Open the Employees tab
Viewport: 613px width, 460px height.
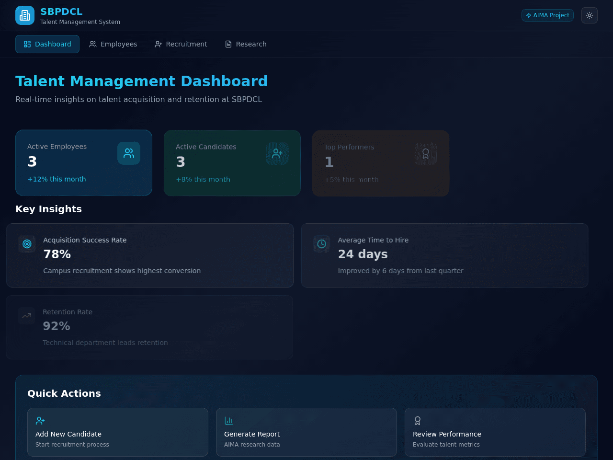pyautogui.click(x=113, y=44)
